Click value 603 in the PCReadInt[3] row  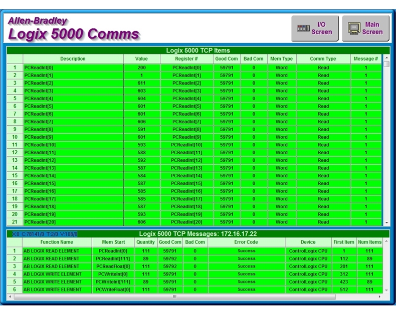pos(142,91)
